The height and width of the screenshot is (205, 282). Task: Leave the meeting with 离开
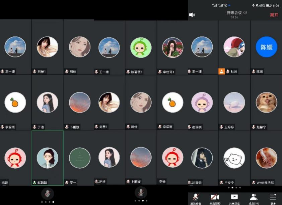pos(274,15)
